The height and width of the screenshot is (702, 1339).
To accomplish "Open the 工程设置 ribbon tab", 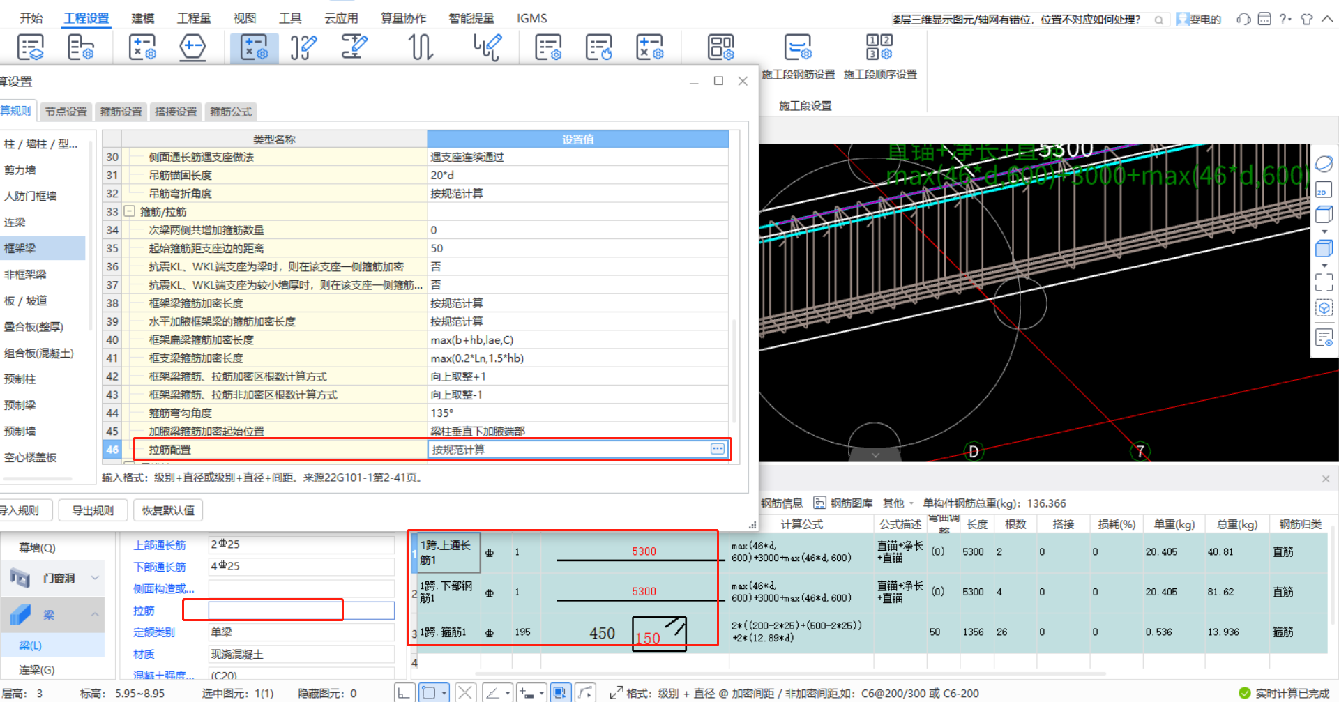I will [86, 18].
